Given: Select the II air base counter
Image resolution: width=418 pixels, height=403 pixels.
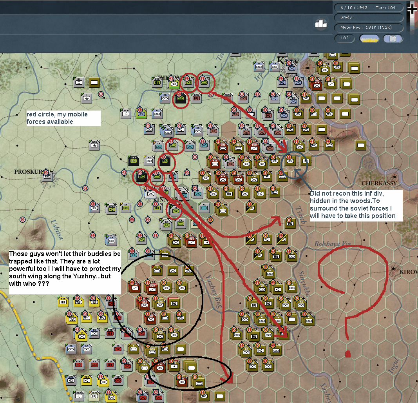Looking at the screenshot, I should (86, 98).
